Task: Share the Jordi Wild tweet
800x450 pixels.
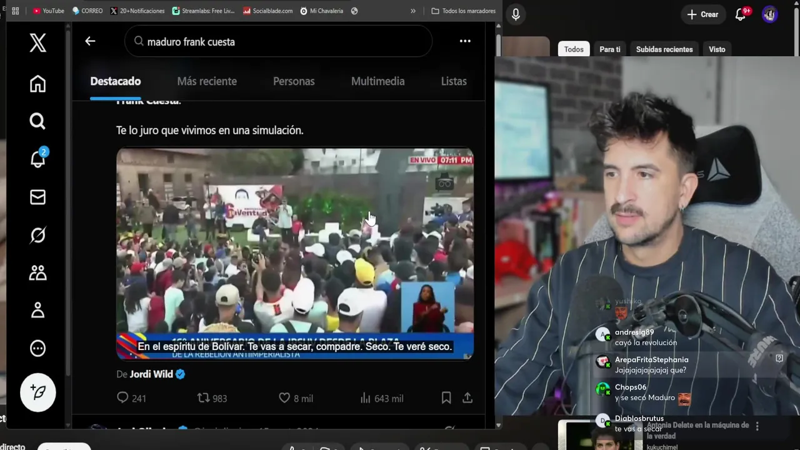Action: [x=467, y=397]
